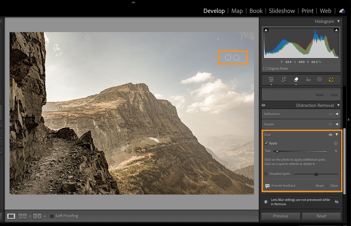Select the Remove eraser tool
This screenshot has height=226, width=351.
tap(296, 79)
